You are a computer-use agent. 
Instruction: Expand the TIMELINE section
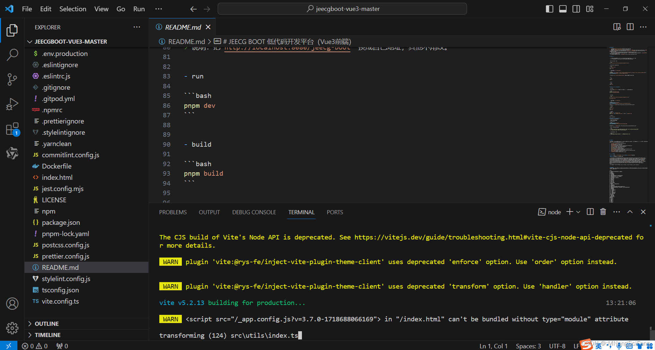[86, 335]
